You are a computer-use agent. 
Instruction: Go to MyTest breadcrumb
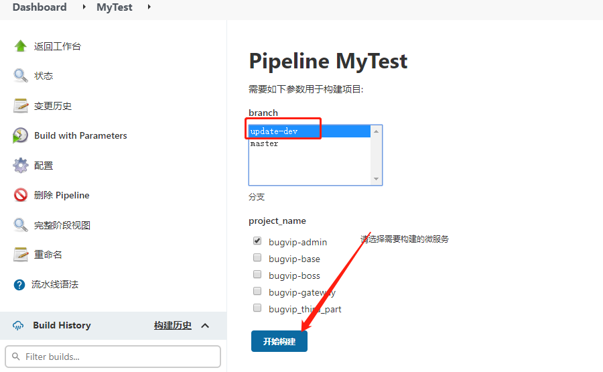(x=114, y=7)
